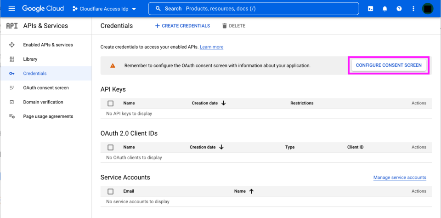Click the Type column header in OAuth table
Image resolution: width=441 pixels, height=218 pixels.
pyautogui.click(x=290, y=147)
